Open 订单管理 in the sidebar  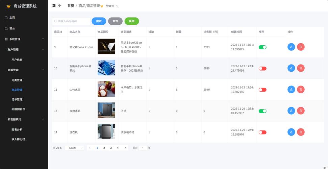point(17,99)
